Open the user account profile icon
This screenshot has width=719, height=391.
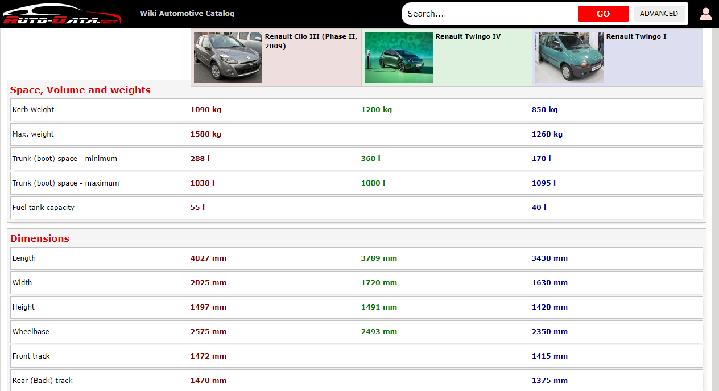(x=705, y=14)
